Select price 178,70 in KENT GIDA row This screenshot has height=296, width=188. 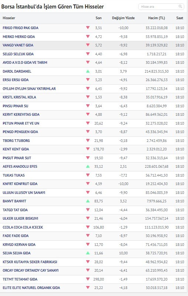99,149
